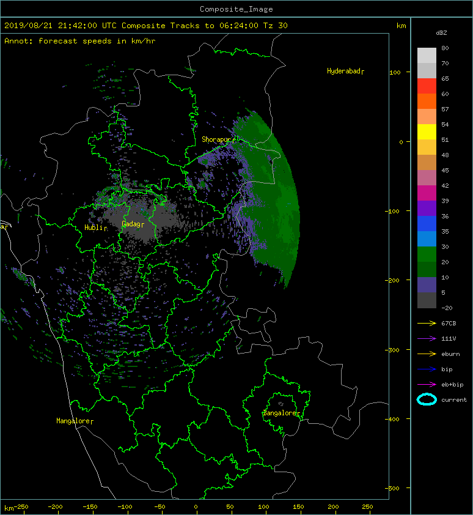Click the eburn arrow legend icon

(x=427, y=354)
